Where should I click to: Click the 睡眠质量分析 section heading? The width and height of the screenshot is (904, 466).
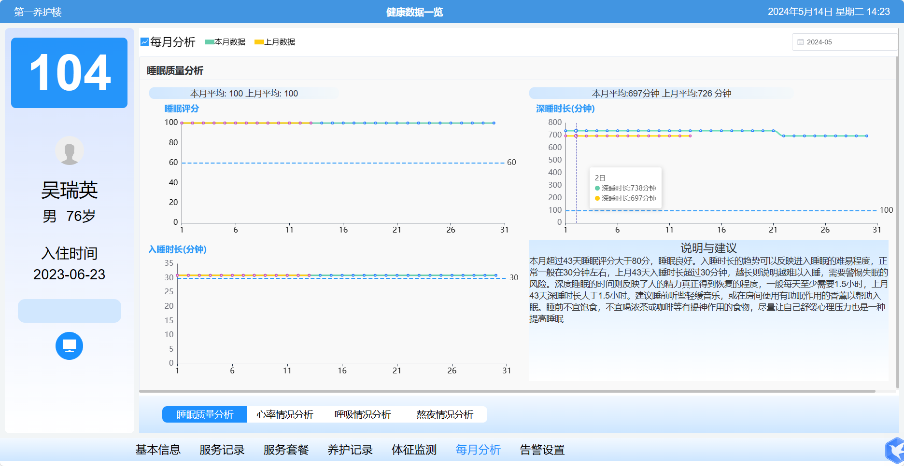(x=175, y=70)
